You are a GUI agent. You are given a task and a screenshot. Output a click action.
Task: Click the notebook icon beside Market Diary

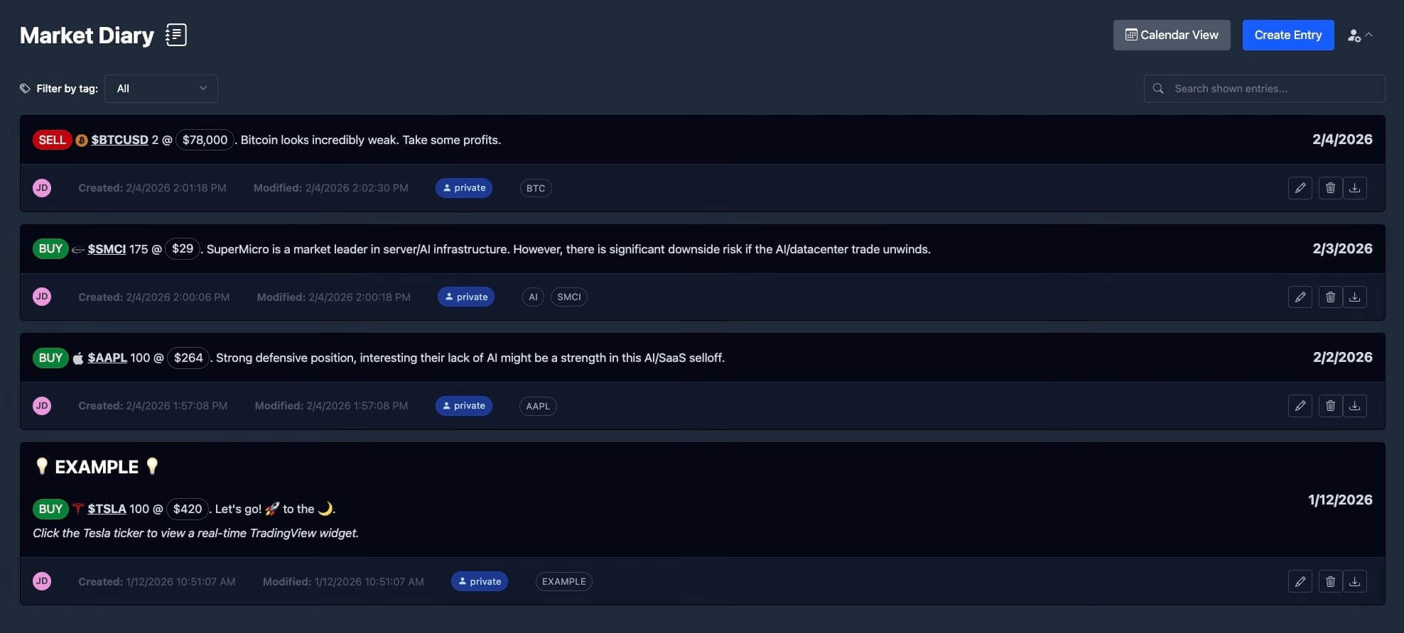coord(175,34)
